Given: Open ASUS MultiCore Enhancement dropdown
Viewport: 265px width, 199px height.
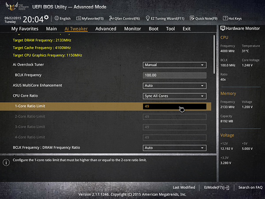Looking at the screenshot, I should coord(174,86).
